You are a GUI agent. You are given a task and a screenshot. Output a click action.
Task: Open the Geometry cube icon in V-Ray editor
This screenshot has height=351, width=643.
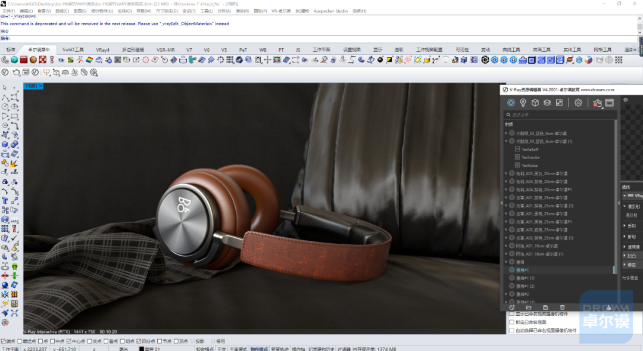[x=535, y=102]
